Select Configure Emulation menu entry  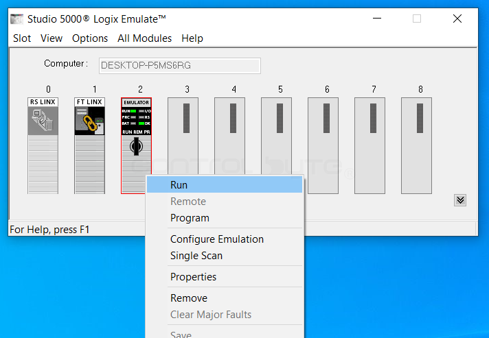click(225, 239)
